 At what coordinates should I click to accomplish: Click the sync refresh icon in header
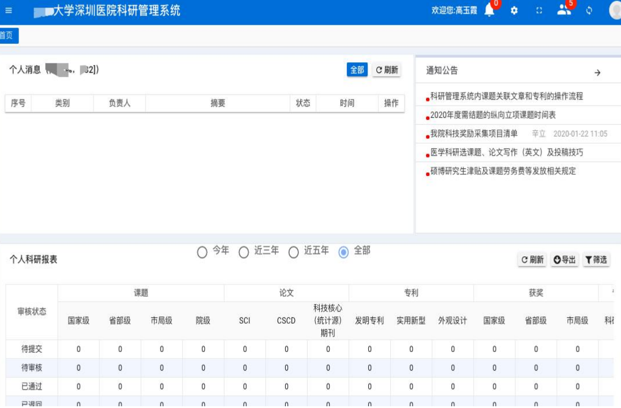pyautogui.click(x=589, y=11)
